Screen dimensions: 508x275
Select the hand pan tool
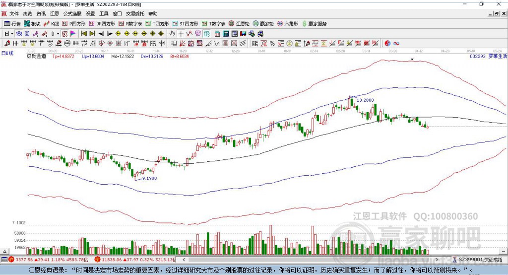pyautogui.click(x=172, y=33)
